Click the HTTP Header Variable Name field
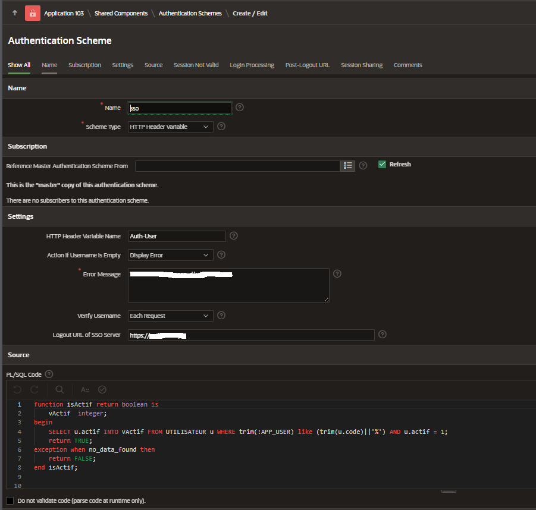The height and width of the screenshot is (510, 536). 177,236
